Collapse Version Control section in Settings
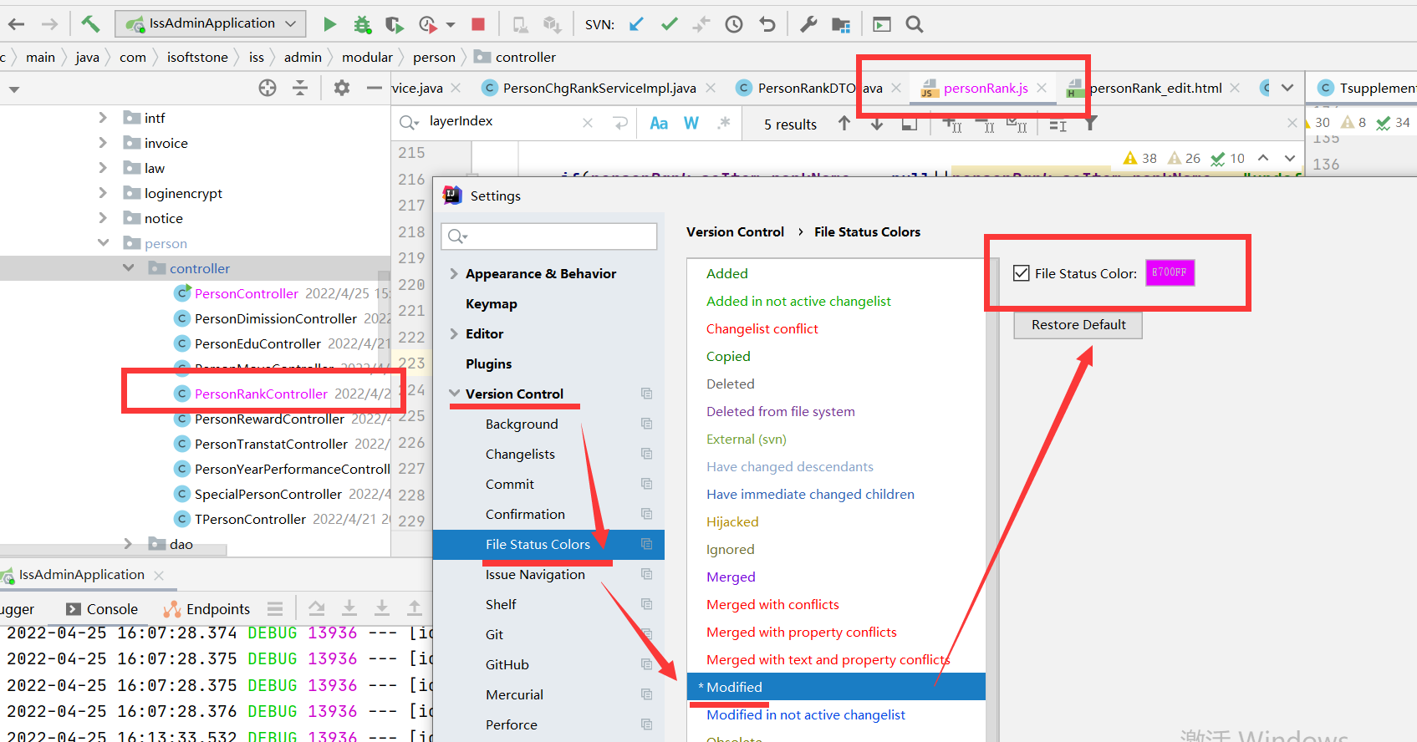 [454, 394]
